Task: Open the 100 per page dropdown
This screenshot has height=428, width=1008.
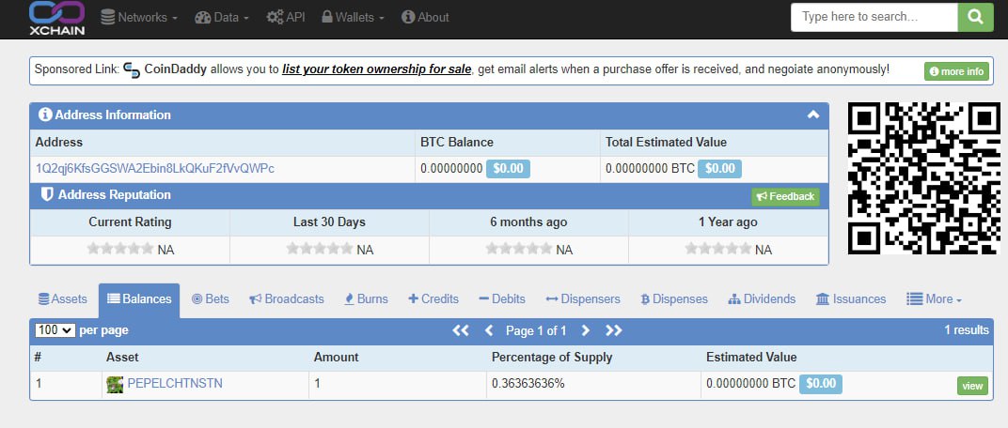Action: click(55, 330)
